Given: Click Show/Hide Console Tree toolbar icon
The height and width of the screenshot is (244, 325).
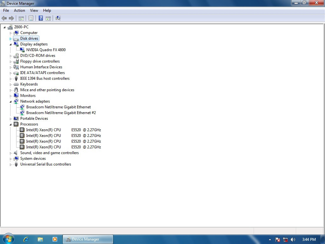Looking at the screenshot, I should point(21,18).
